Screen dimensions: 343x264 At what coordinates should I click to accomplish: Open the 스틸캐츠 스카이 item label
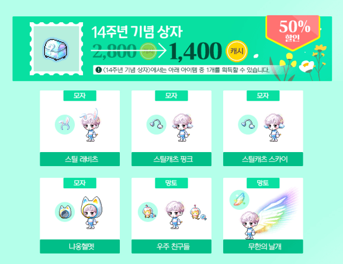263,159
